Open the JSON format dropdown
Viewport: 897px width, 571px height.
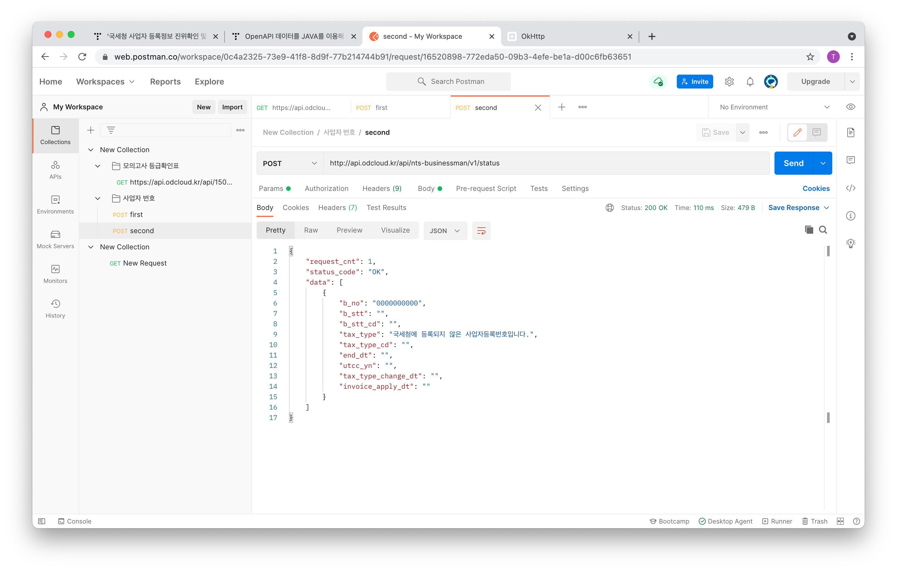tap(445, 231)
